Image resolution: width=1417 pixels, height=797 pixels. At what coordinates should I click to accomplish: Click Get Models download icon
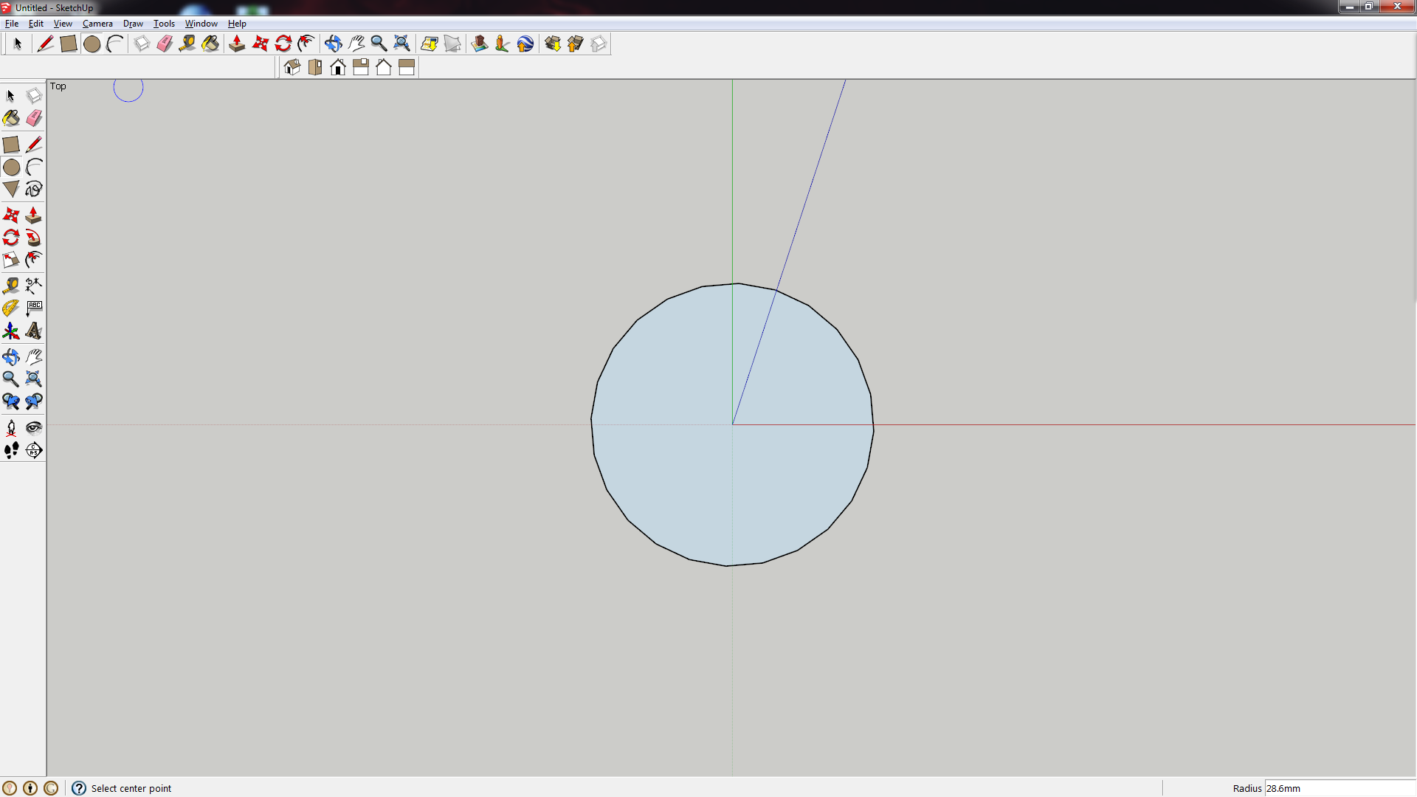tap(553, 44)
